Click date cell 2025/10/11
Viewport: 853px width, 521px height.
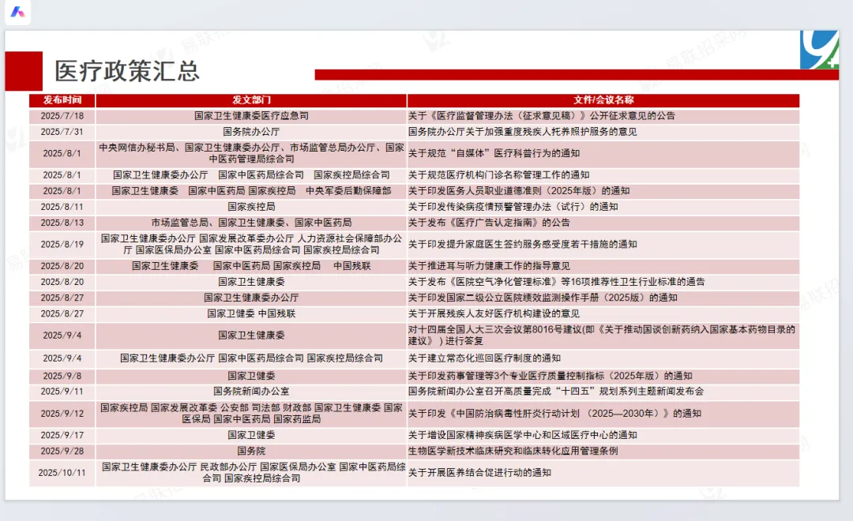coord(62,473)
